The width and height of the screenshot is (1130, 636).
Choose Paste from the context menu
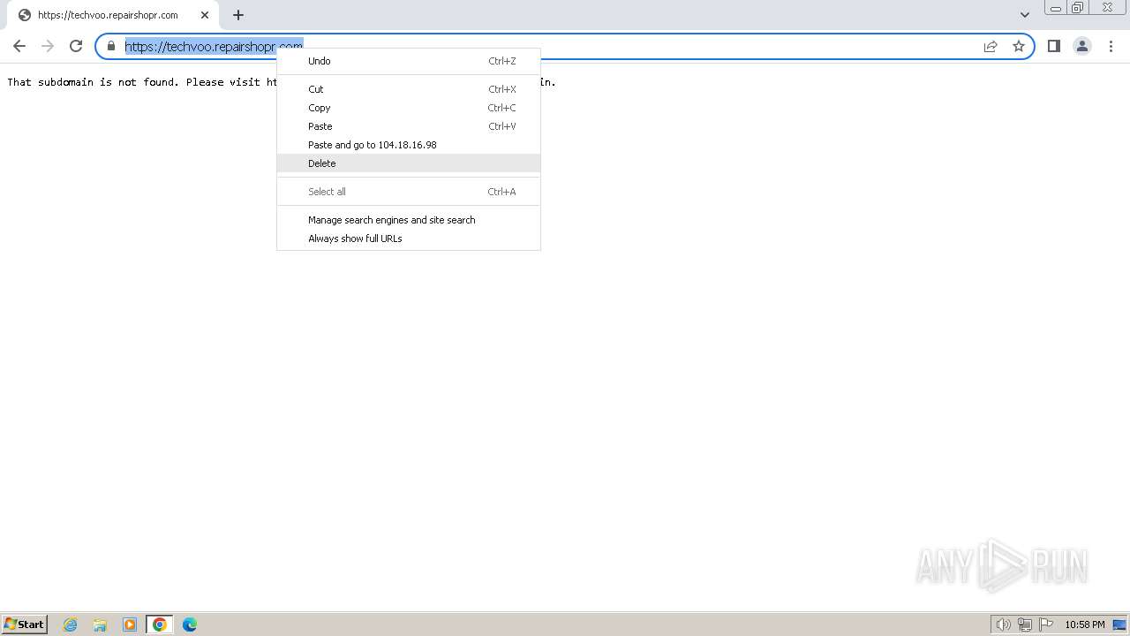[x=409, y=126]
